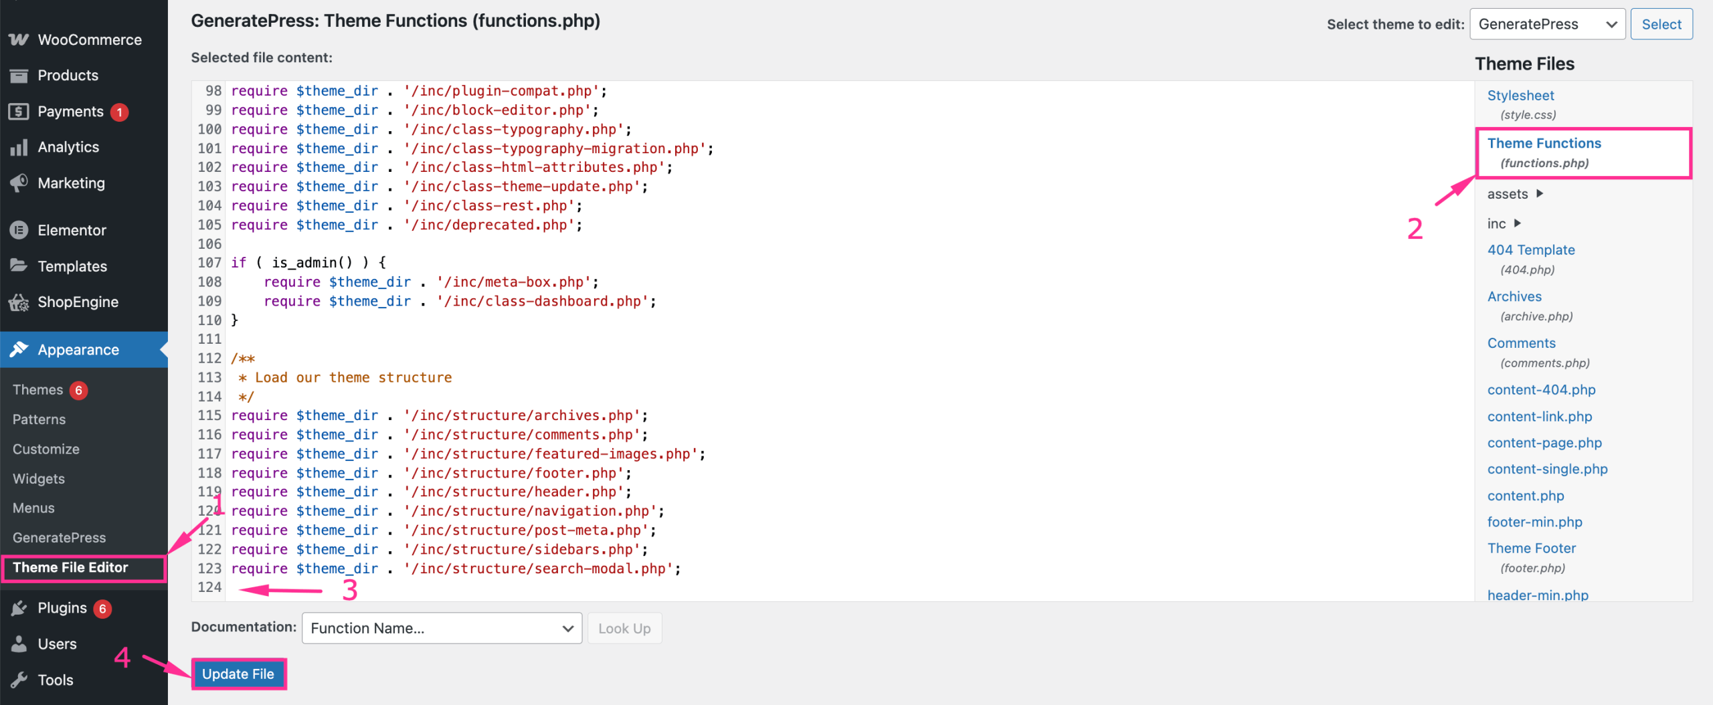Open the Function Name documentation dropdown

442,628
